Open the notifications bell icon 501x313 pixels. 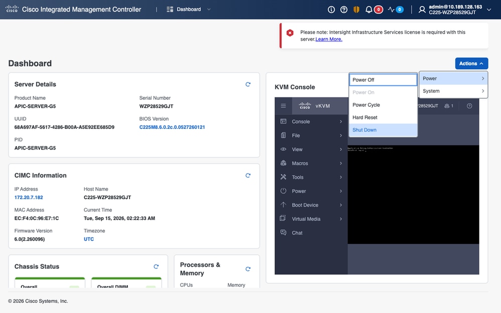368,10
